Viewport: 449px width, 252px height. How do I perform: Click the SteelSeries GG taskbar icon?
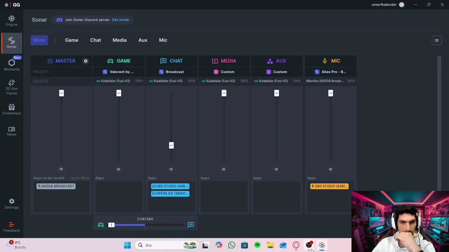point(322,245)
